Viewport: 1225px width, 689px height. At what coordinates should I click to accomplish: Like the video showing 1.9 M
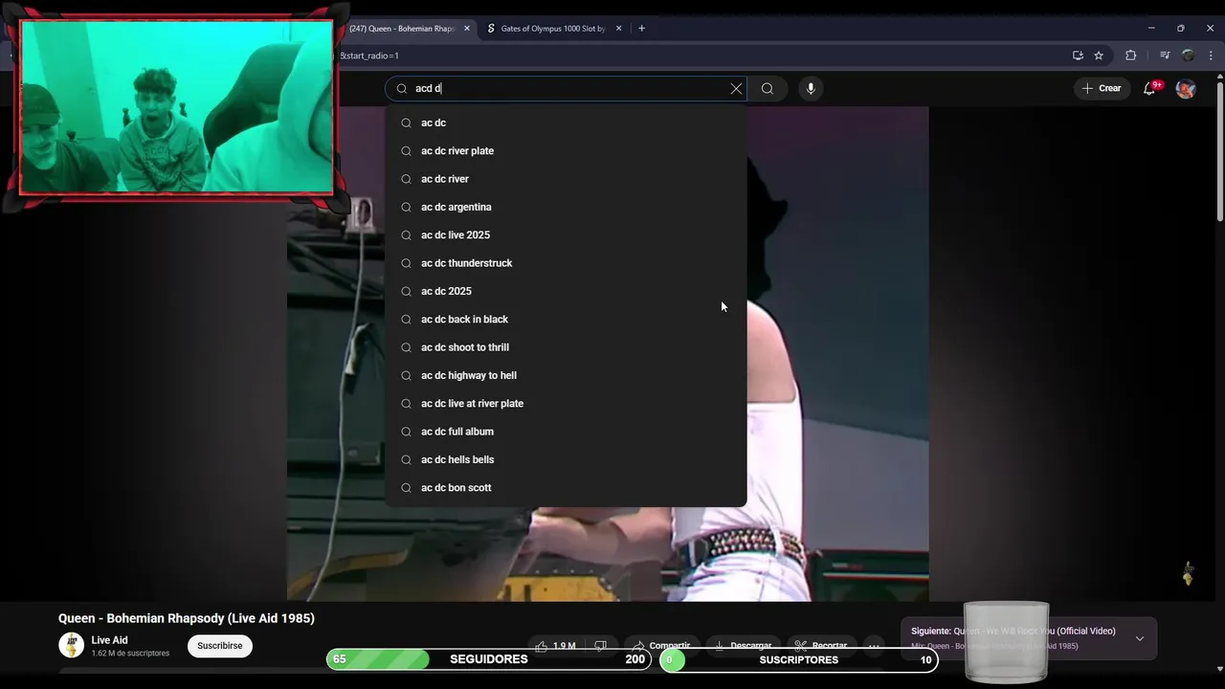[554, 646]
